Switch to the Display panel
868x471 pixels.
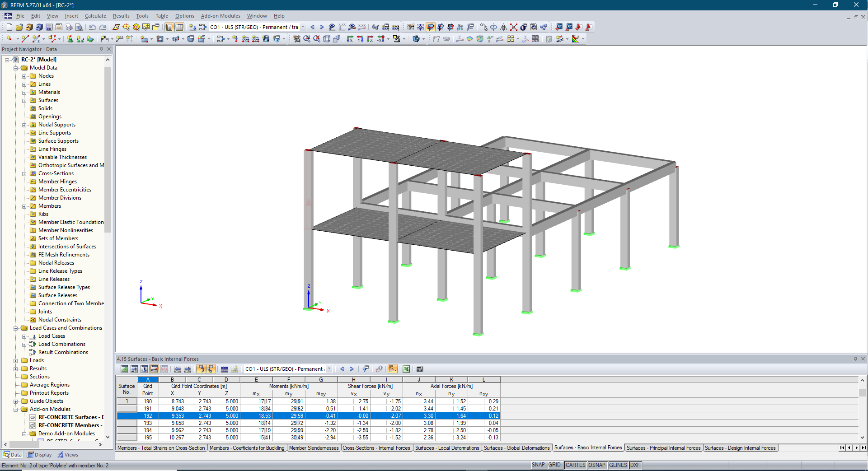39,455
